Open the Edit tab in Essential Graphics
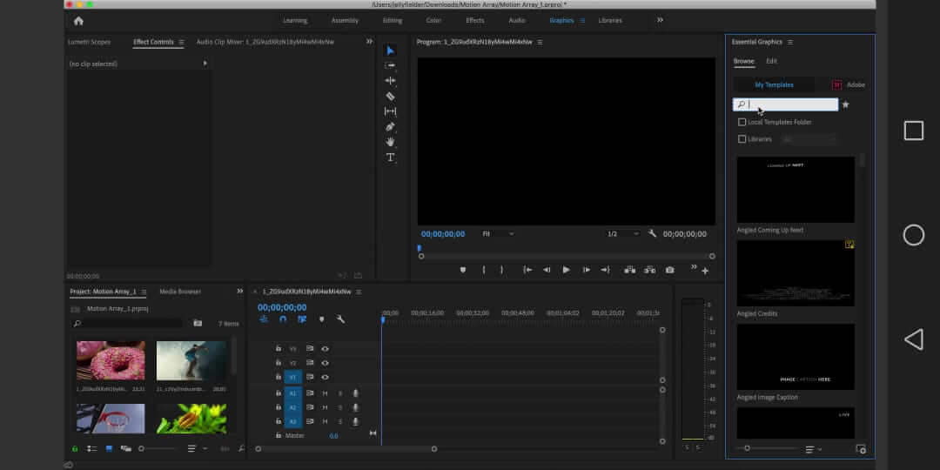The width and height of the screenshot is (940, 470). (771, 61)
